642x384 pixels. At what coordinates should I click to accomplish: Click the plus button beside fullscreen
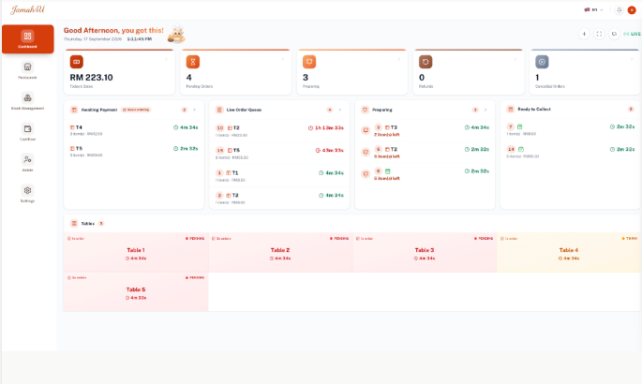tap(584, 34)
